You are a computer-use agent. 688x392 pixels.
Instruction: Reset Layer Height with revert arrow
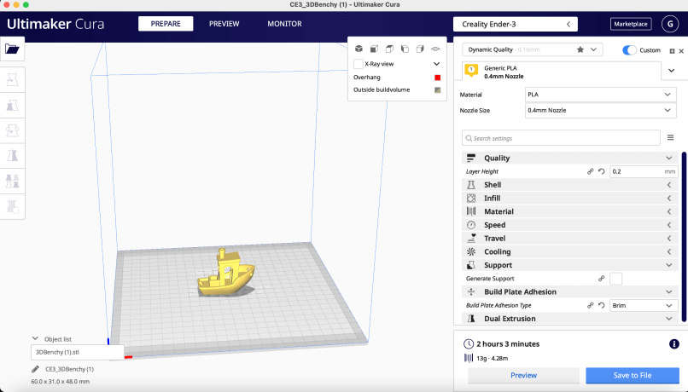click(602, 171)
